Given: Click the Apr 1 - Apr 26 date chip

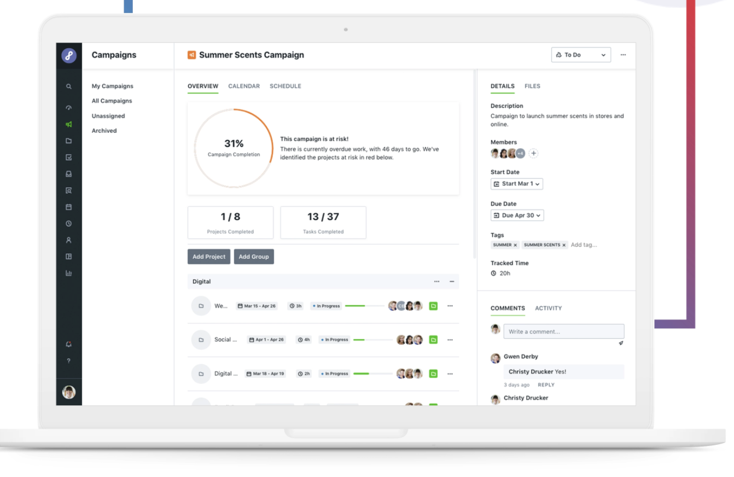Looking at the screenshot, I should click(x=267, y=340).
